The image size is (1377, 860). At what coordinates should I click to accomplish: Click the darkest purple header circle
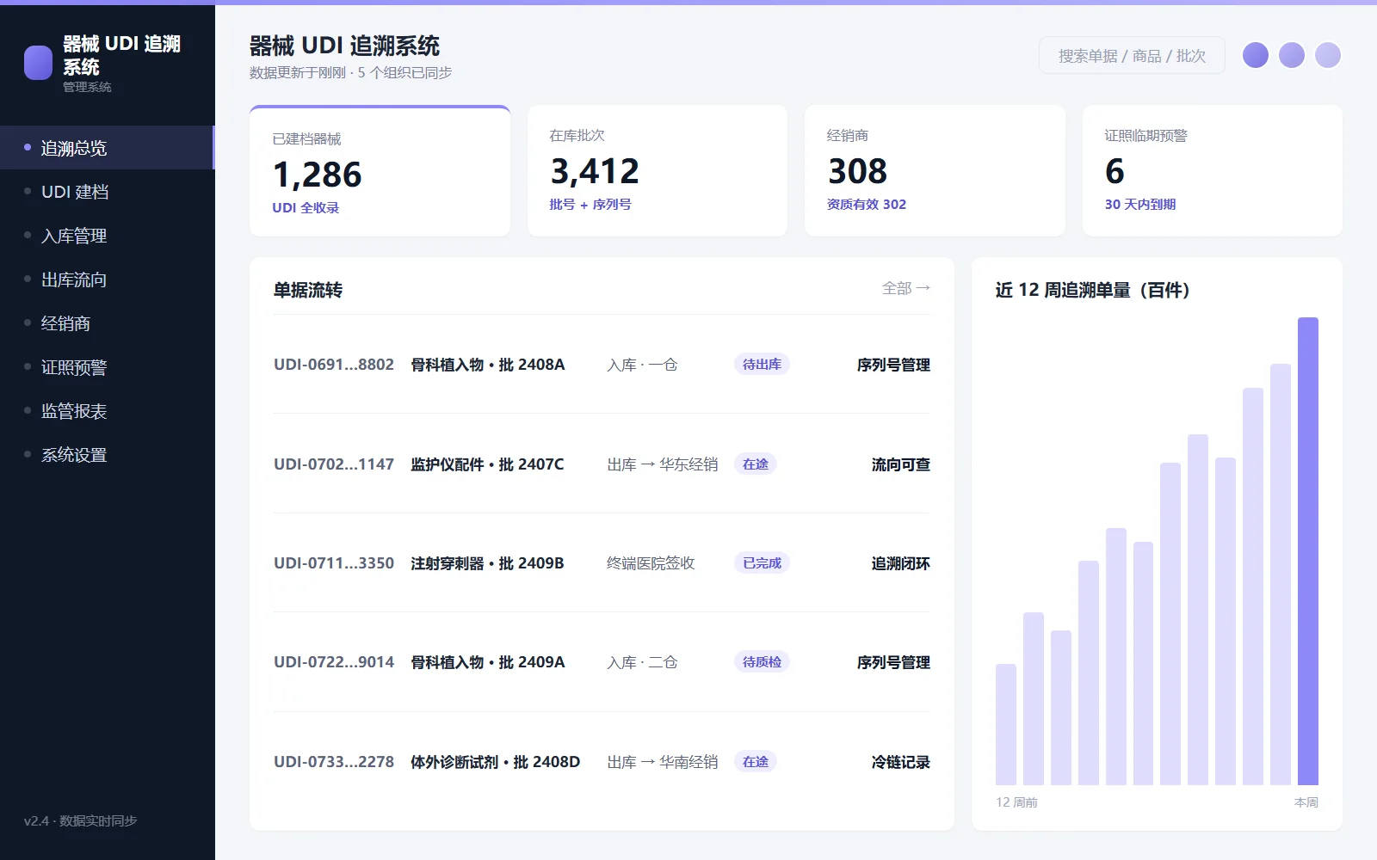tap(1256, 55)
